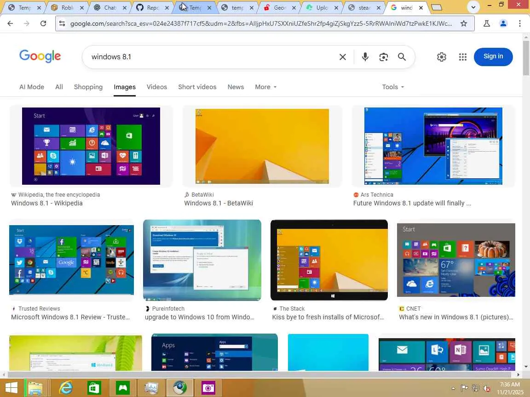Viewport: 530px width, 397px height.
Task: Open Pureinfotech upgrade to Windows 10 link
Action: click(199, 317)
